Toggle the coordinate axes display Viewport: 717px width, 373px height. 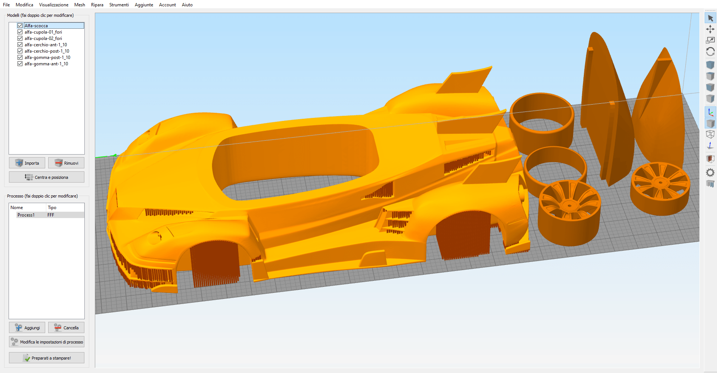click(710, 112)
